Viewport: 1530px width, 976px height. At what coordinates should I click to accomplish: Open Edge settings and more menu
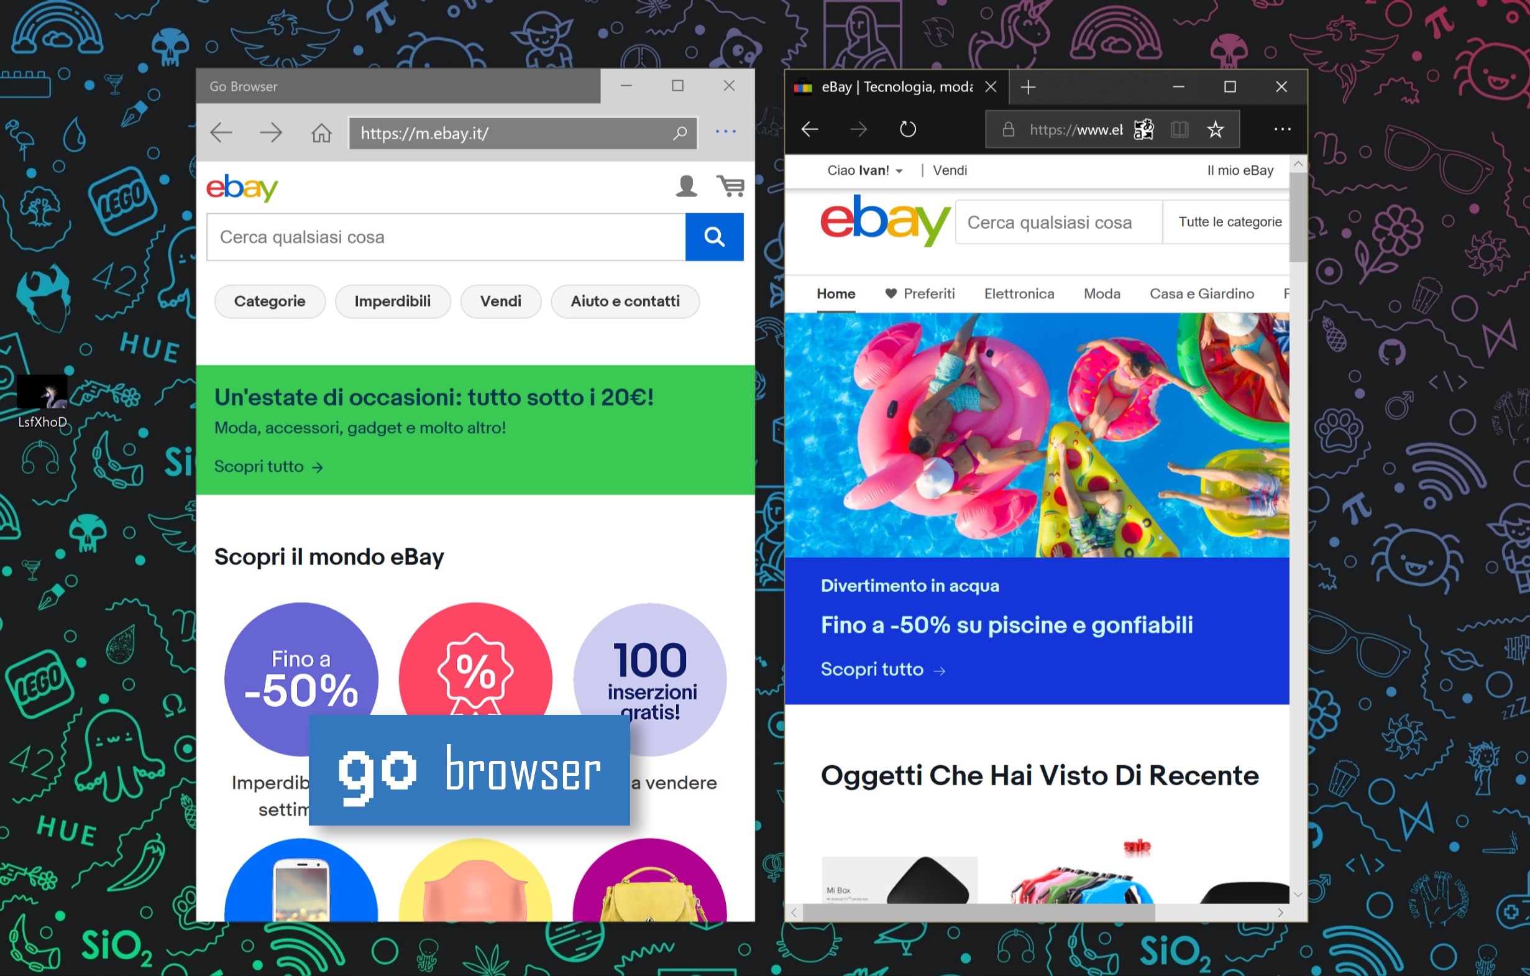click(1282, 129)
